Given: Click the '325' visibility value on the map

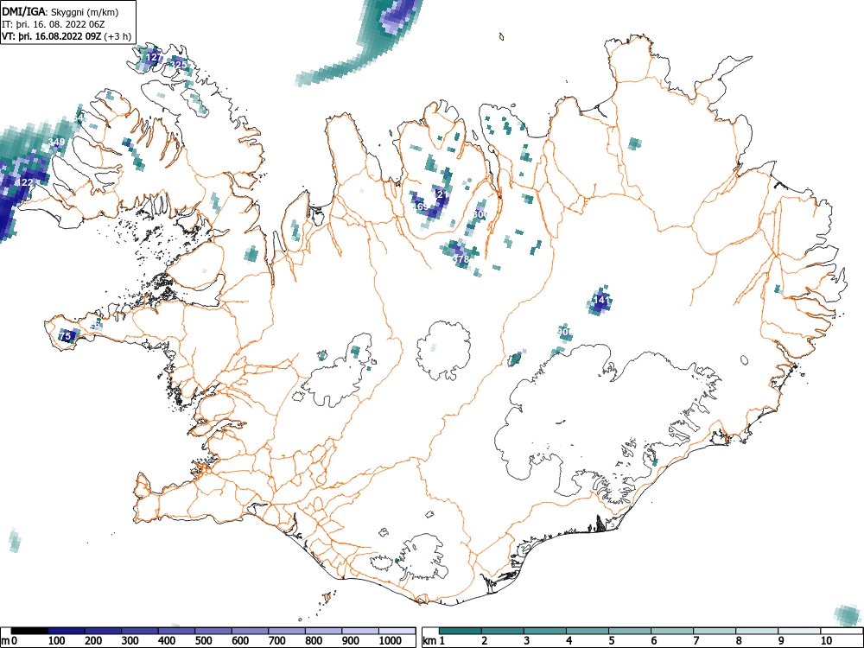Looking at the screenshot, I should pyautogui.click(x=179, y=65).
